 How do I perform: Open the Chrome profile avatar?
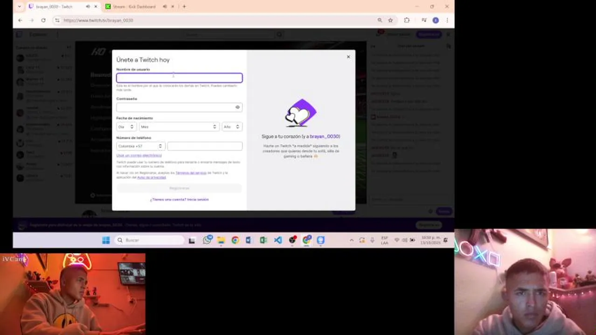[436, 20]
